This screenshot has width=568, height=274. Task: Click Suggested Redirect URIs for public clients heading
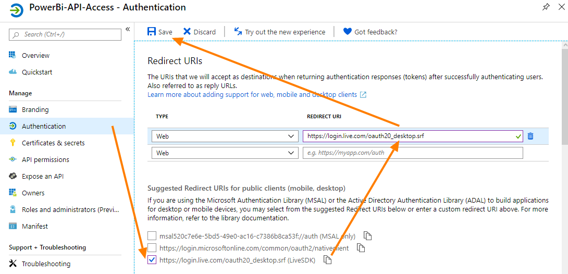pyautogui.click(x=246, y=188)
